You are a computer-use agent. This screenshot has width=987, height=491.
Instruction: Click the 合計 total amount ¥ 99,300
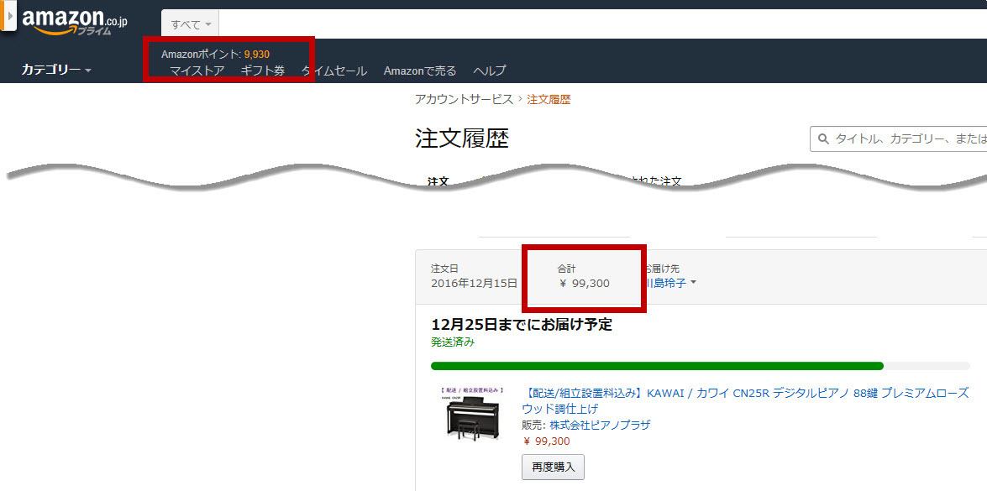(585, 284)
